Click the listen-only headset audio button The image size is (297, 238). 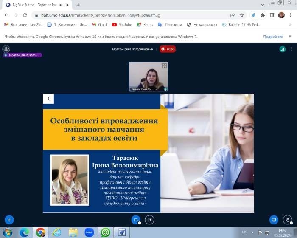136,220
